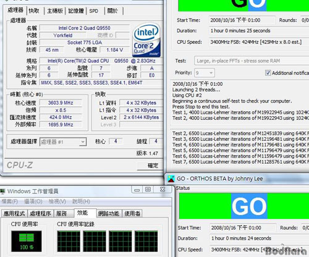
Task: Click the processor name Intel Core 2 Quad Q9550
Action: point(85,28)
